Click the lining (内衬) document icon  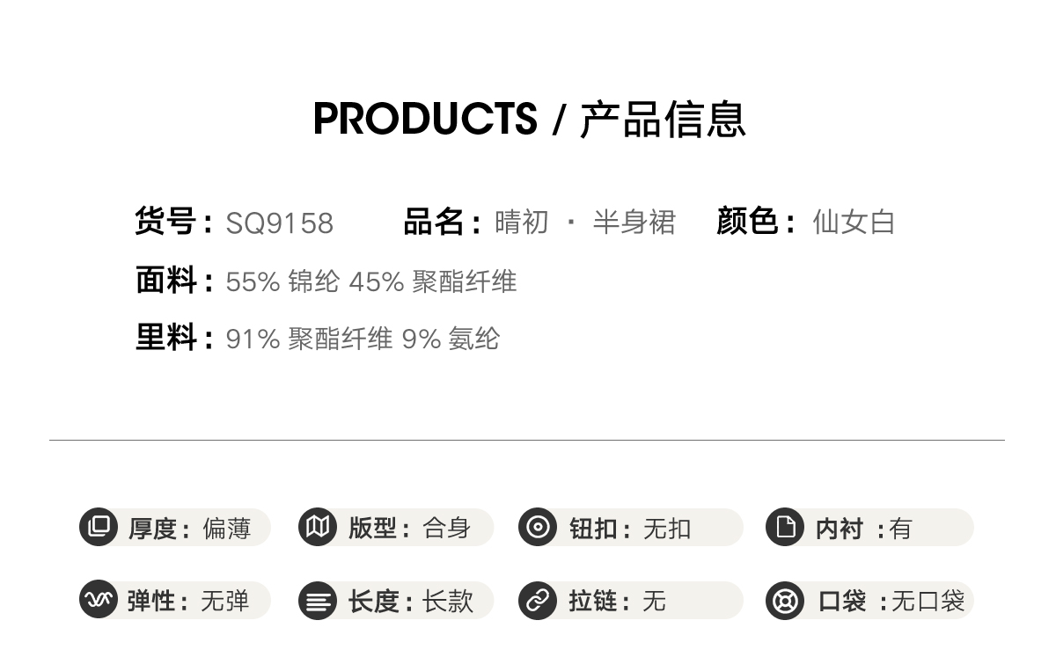click(x=785, y=527)
